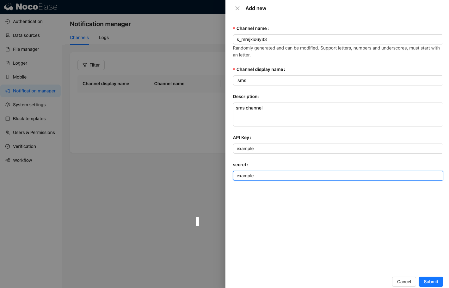449x288 pixels.
Task: Click the Workflow icon in sidebar
Action: (x=8, y=160)
